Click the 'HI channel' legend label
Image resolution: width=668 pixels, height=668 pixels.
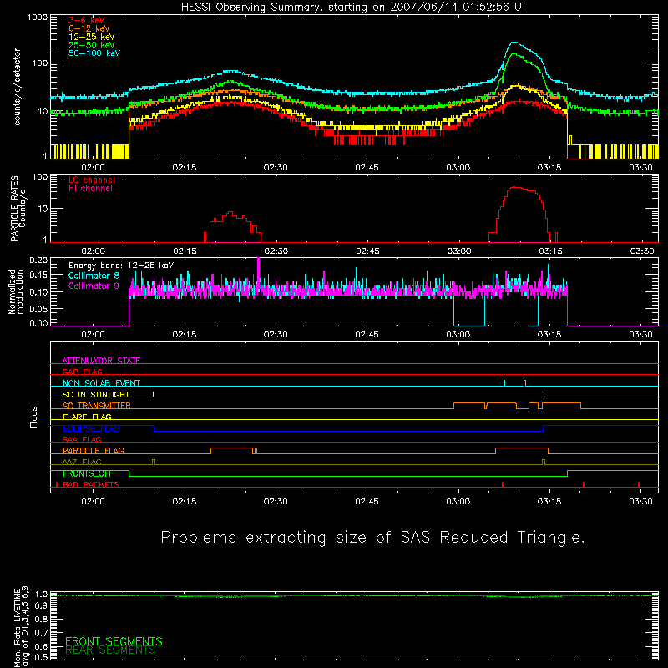coord(90,189)
